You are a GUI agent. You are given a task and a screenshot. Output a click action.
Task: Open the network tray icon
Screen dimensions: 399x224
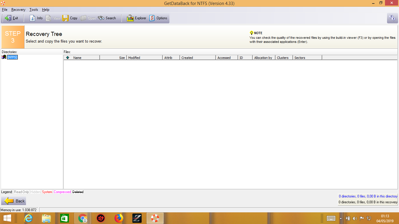[x=369, y=218]
